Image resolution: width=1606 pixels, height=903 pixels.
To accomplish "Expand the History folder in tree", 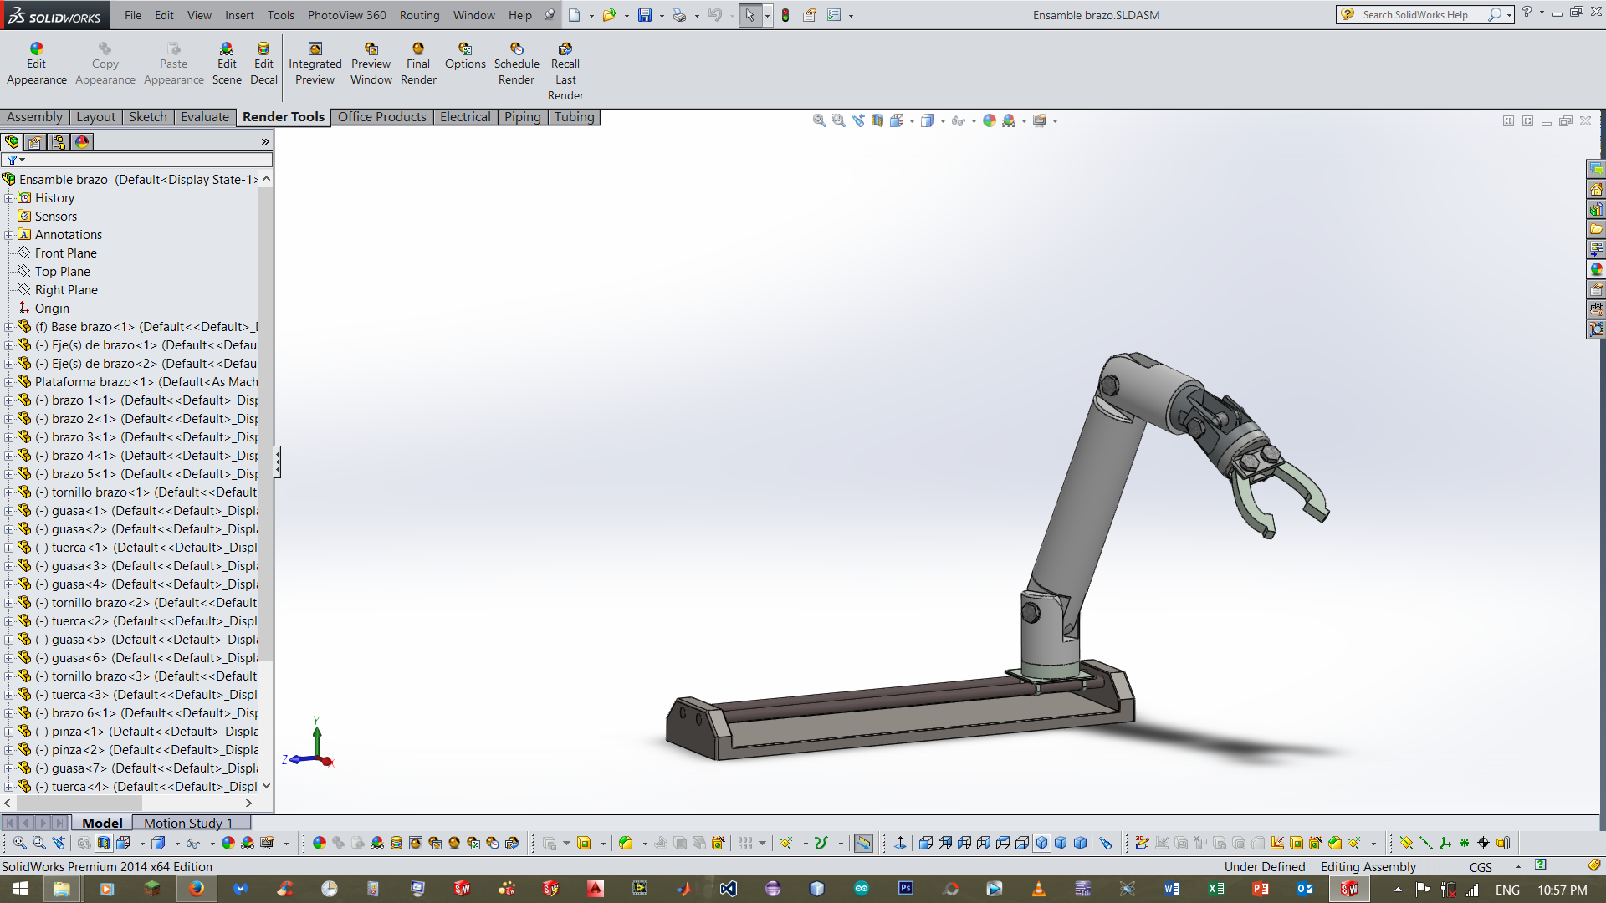I will [9, 198].
